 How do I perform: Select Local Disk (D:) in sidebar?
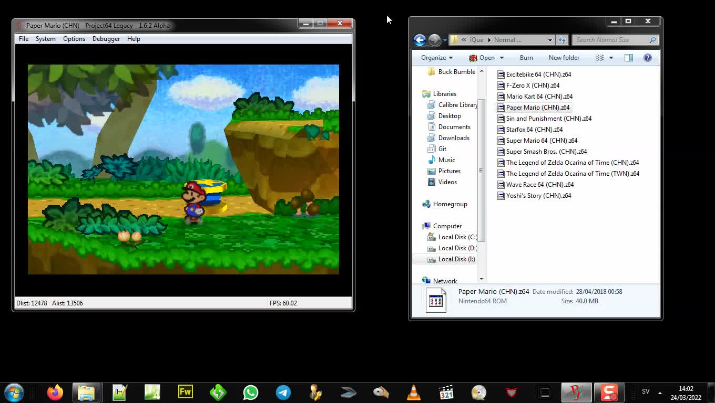(x=452, y=248)
